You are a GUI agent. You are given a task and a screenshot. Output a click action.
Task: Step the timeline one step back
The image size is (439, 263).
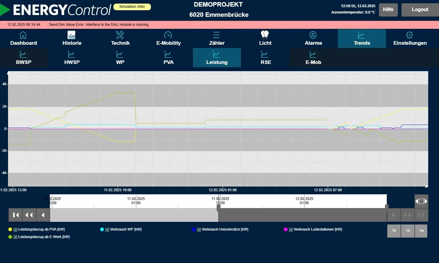tap(43, 215)
